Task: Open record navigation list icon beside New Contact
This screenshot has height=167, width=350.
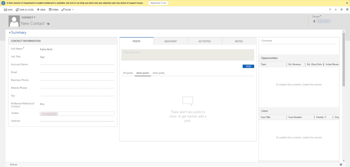Action: coord(48,24)
